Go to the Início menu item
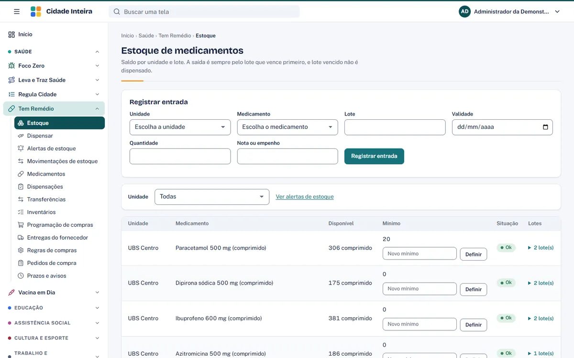 [x=54, y=34]
